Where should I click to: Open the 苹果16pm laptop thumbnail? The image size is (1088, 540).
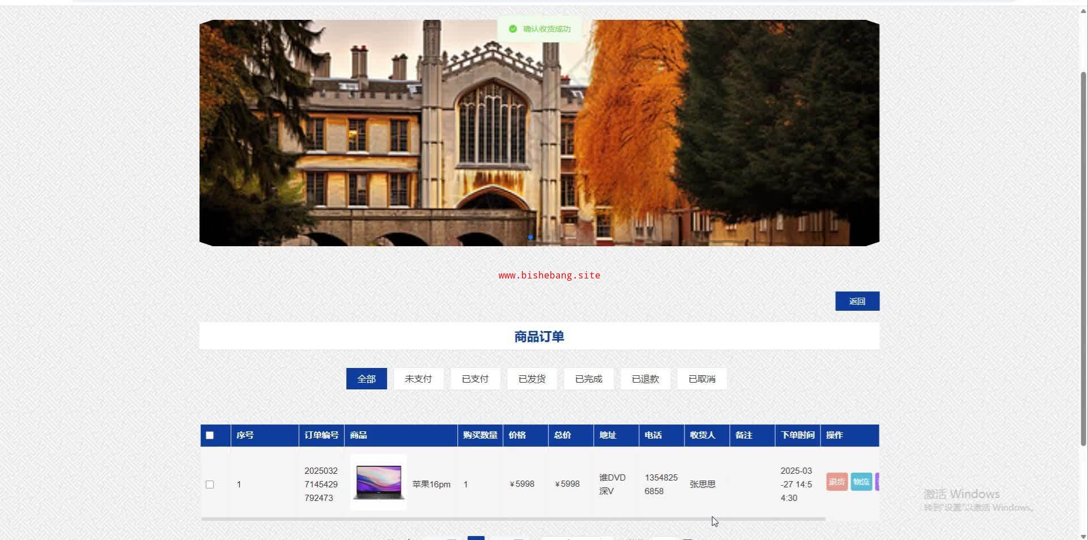379,482
